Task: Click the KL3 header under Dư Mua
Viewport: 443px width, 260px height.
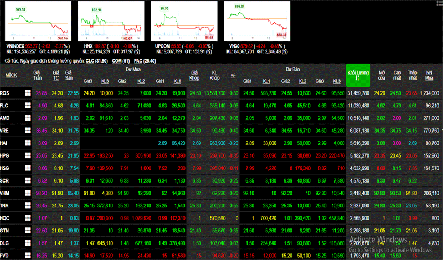Action: (105, 81)
